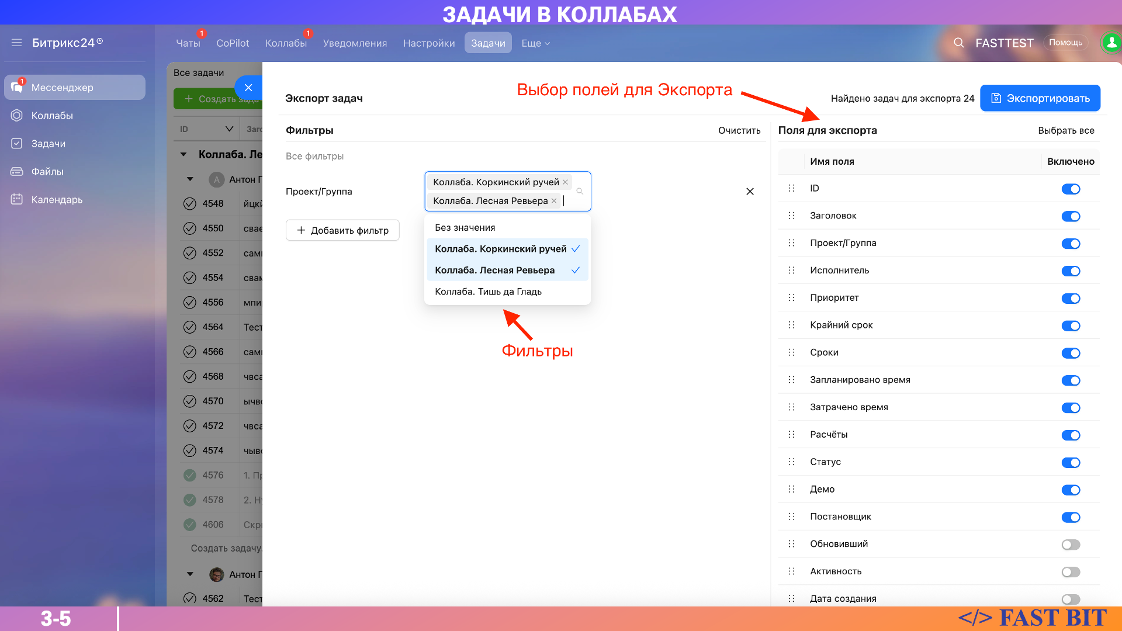The width and height of the screenshot is (1122, 631).
Task: Open the Коллабы section in sidebar
Action: pyautogui.click(x=52, y=116)
